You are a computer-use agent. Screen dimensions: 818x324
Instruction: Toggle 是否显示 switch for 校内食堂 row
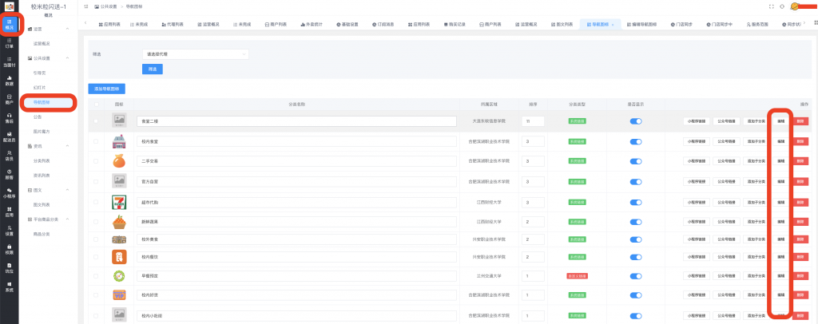click(636, 141)
